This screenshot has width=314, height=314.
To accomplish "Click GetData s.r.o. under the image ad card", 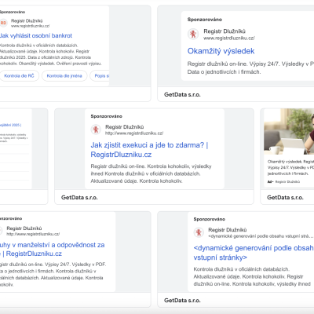I will pos(285,197).
